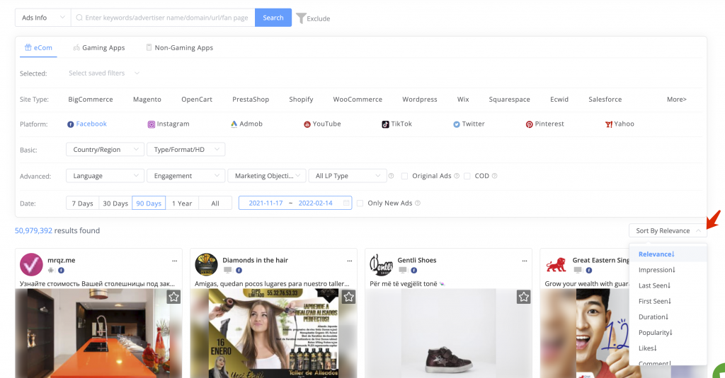This screenshot has height=378, width=725.
Task: Open the All LP Type dropdown
Action: 347,176
